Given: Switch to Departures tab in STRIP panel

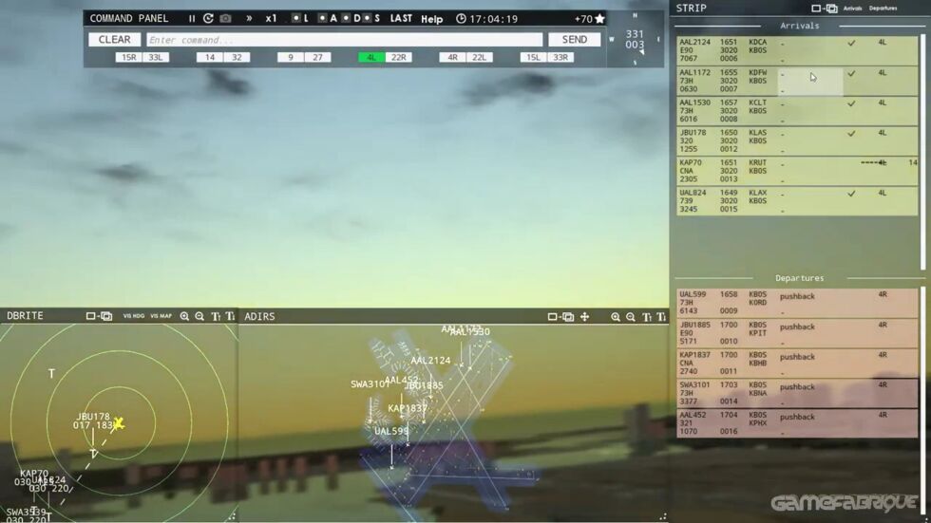Looking at the screenshot, I should click(x=883, y=9).
